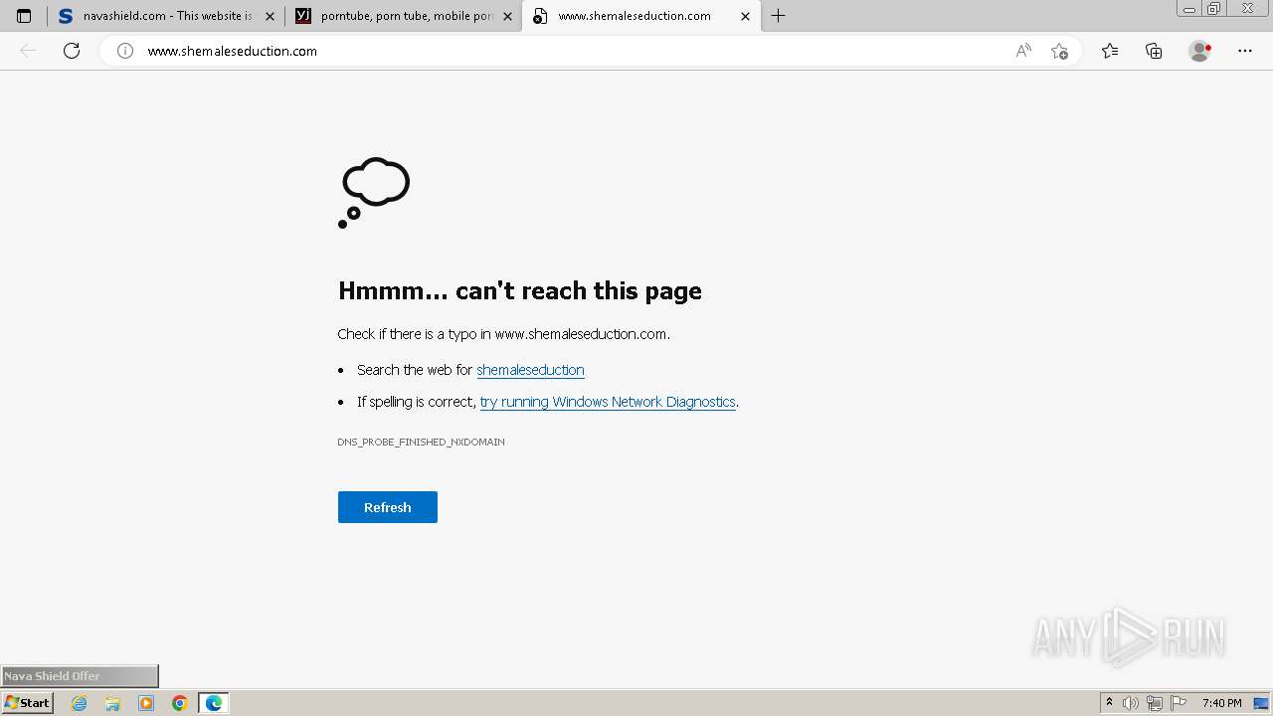Open the profile avatar menu
The height and width of the screenshot is (716, 1273).
pos(1200,51)
